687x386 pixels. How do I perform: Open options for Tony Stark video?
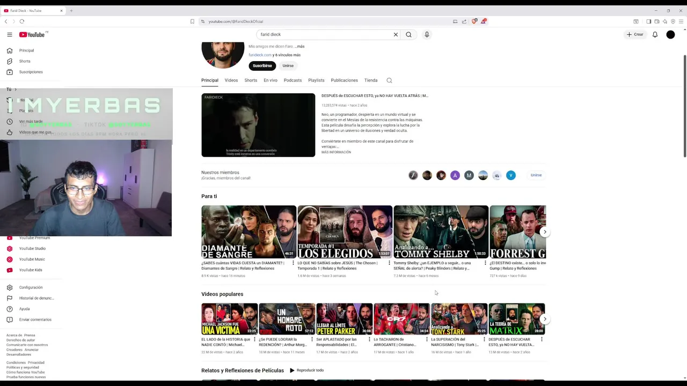pyautogui.click(x=484, y=339)
